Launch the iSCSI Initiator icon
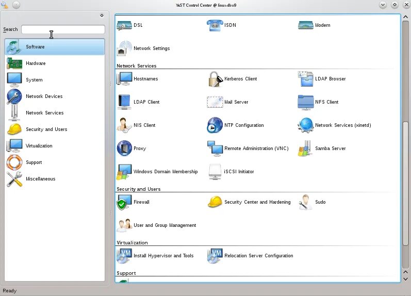The image size is (411, 296). click(215, 172)
